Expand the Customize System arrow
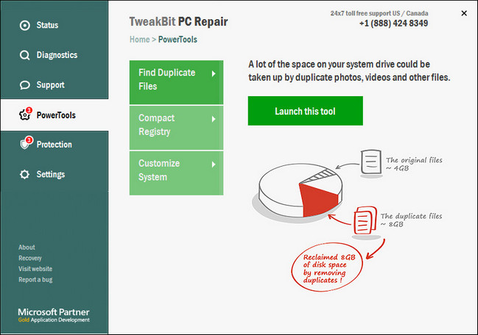The width and height of the screenshot is (478, 335). [214, 164]
